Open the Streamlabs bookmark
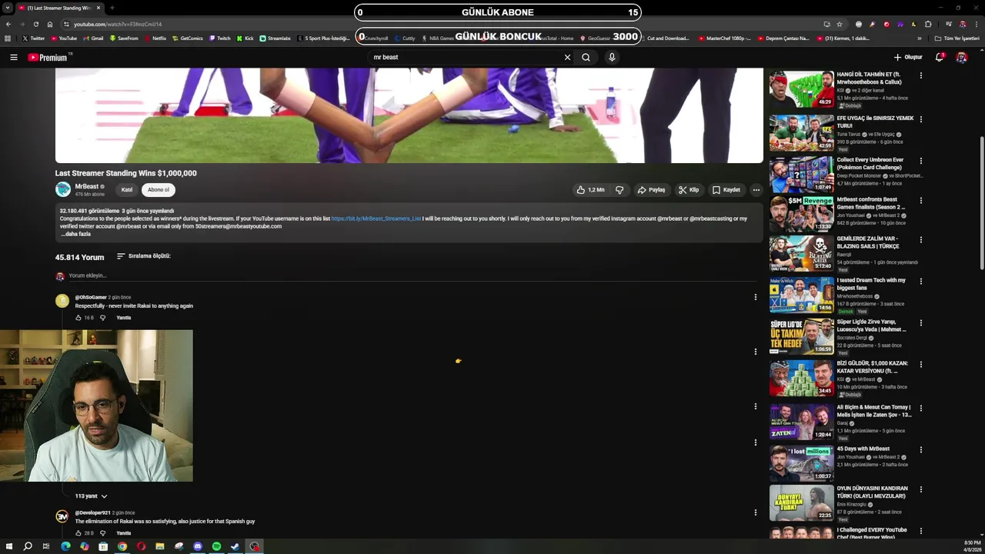The height and width of the screenshot is (554, 985). (275, 38)
